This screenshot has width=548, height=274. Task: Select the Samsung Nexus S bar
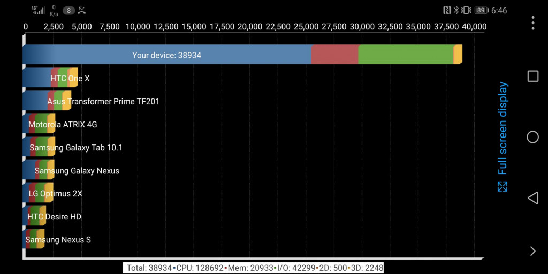coord(34,239)
